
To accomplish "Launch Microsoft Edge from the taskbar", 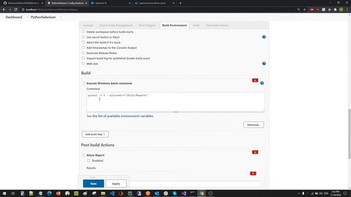I will point(49,193).
